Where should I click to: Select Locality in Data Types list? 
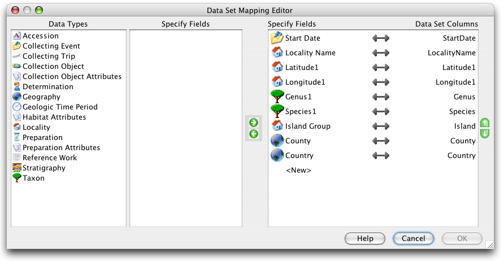(x=36, y=128)
